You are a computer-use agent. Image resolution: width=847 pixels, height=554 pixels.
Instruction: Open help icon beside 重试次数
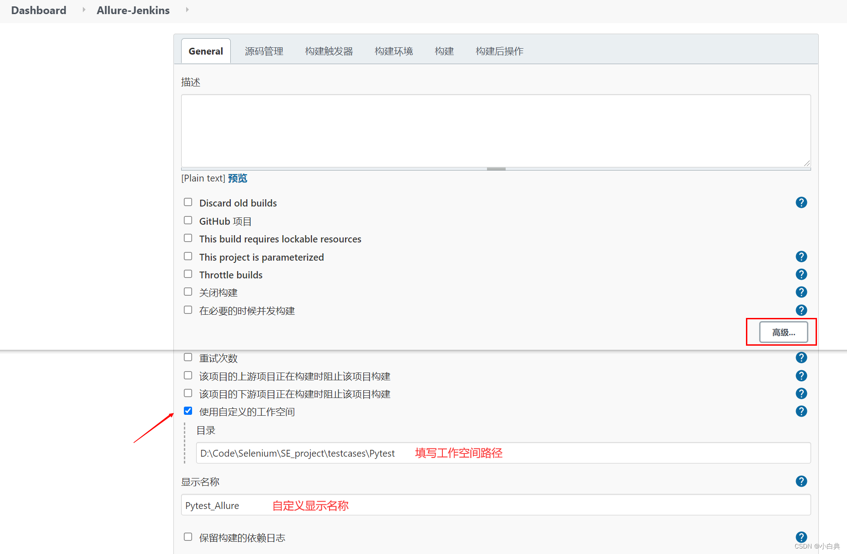coord(801,358)
